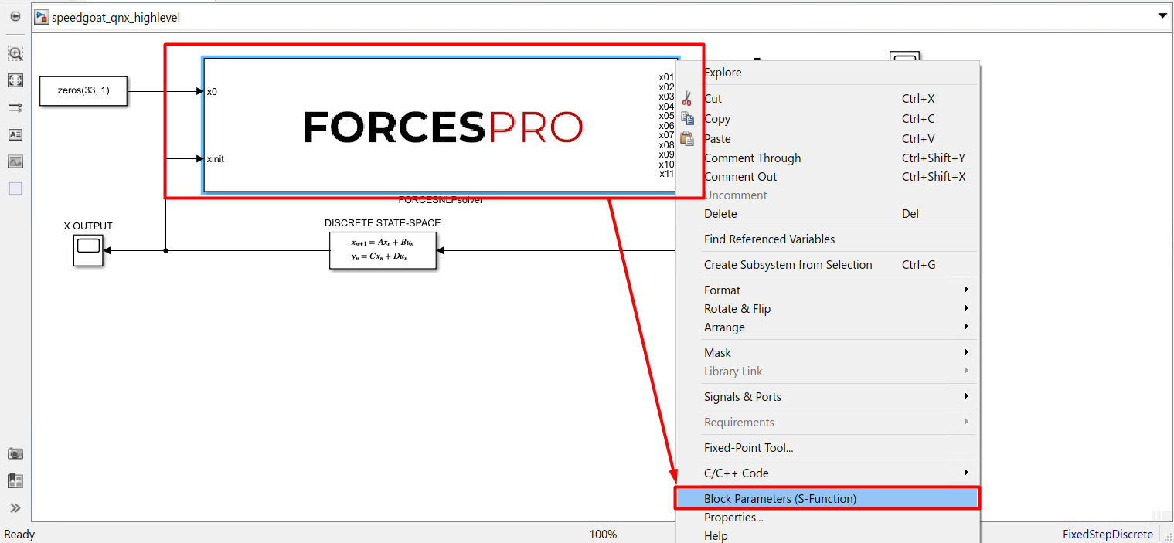Viewport: 1174px width, 543px height.
Task: Select Create Subsystem from Selection
Action: tap(788, 264)
